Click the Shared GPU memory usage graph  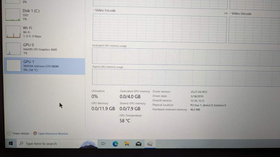point(186,78)
